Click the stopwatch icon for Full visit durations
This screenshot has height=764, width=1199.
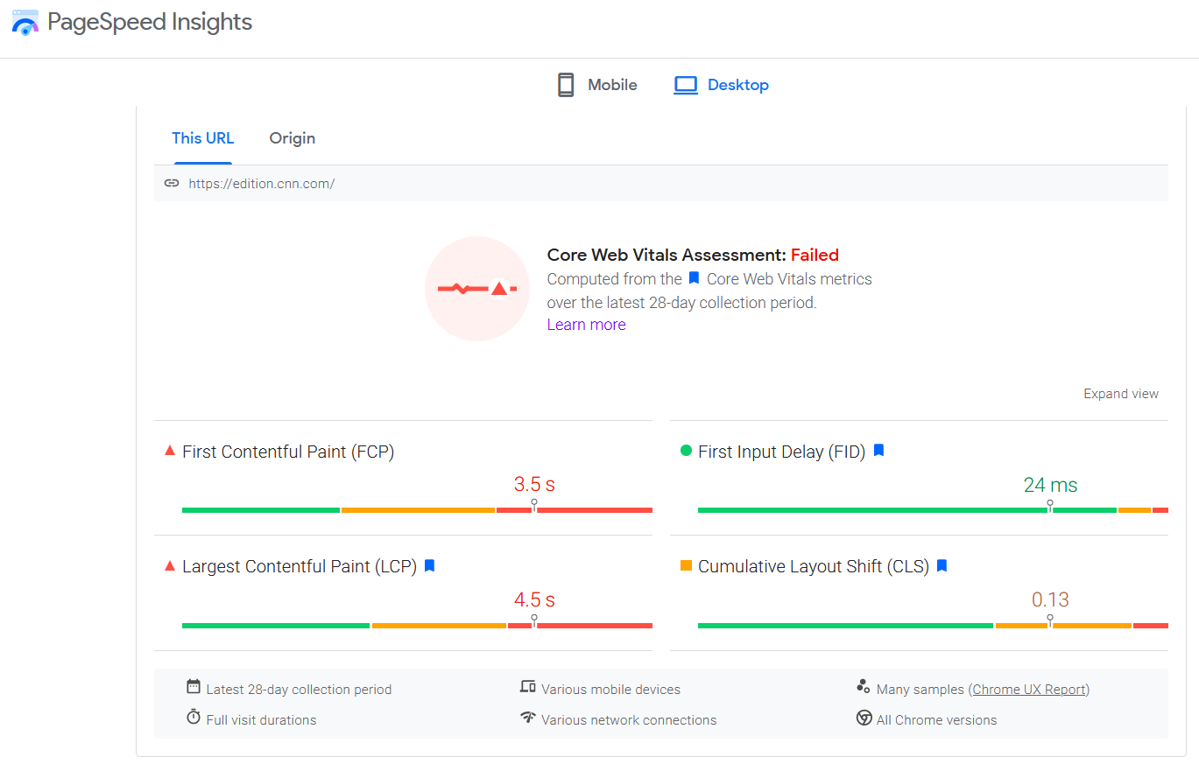click(x=194, y=718)
